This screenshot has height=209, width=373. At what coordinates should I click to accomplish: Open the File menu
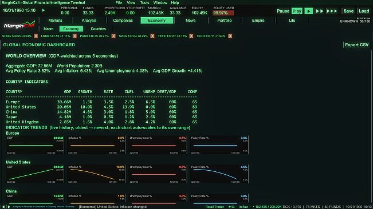(119, 3)
